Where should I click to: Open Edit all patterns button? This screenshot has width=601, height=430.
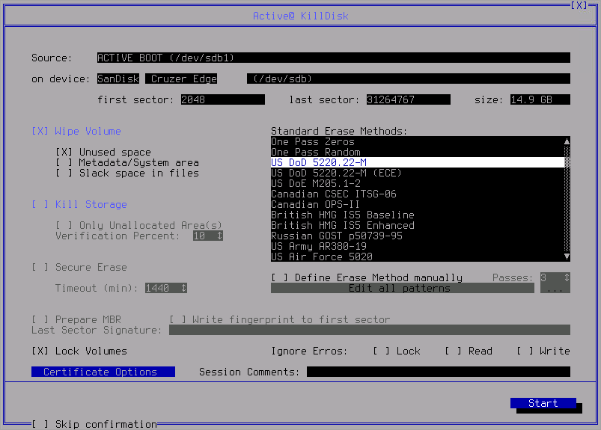403,288
